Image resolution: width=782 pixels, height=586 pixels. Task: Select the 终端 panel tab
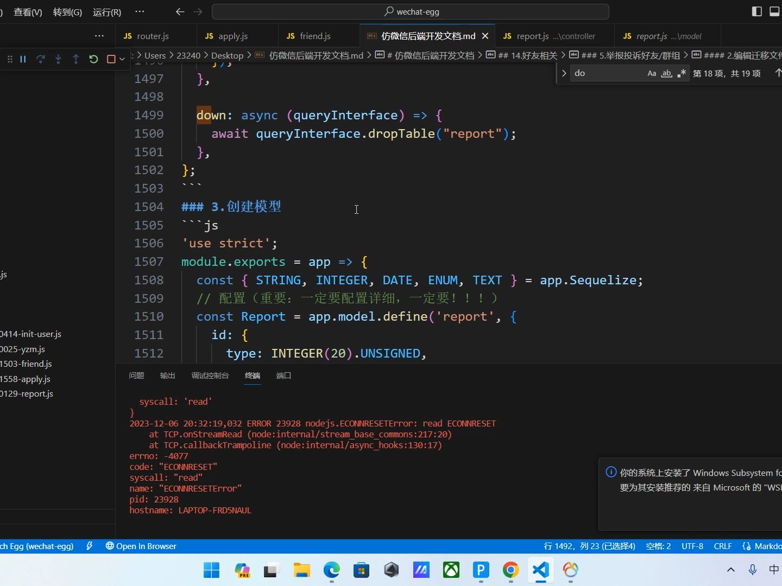(253, 375)
